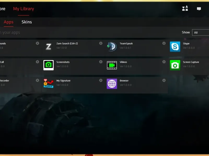Open settings gear in the Call row
209x156 pixels.
(x=37, y=62)
